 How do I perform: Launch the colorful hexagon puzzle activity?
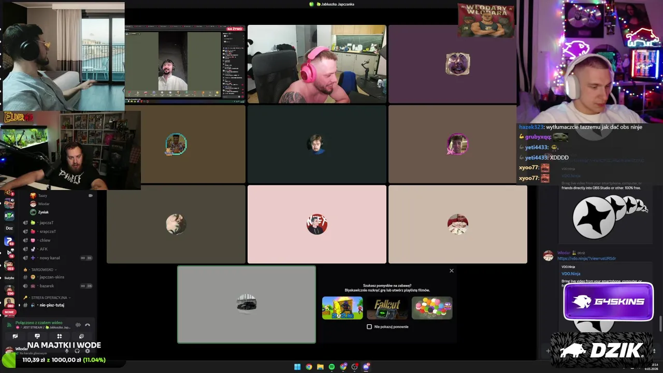[432, 308]
